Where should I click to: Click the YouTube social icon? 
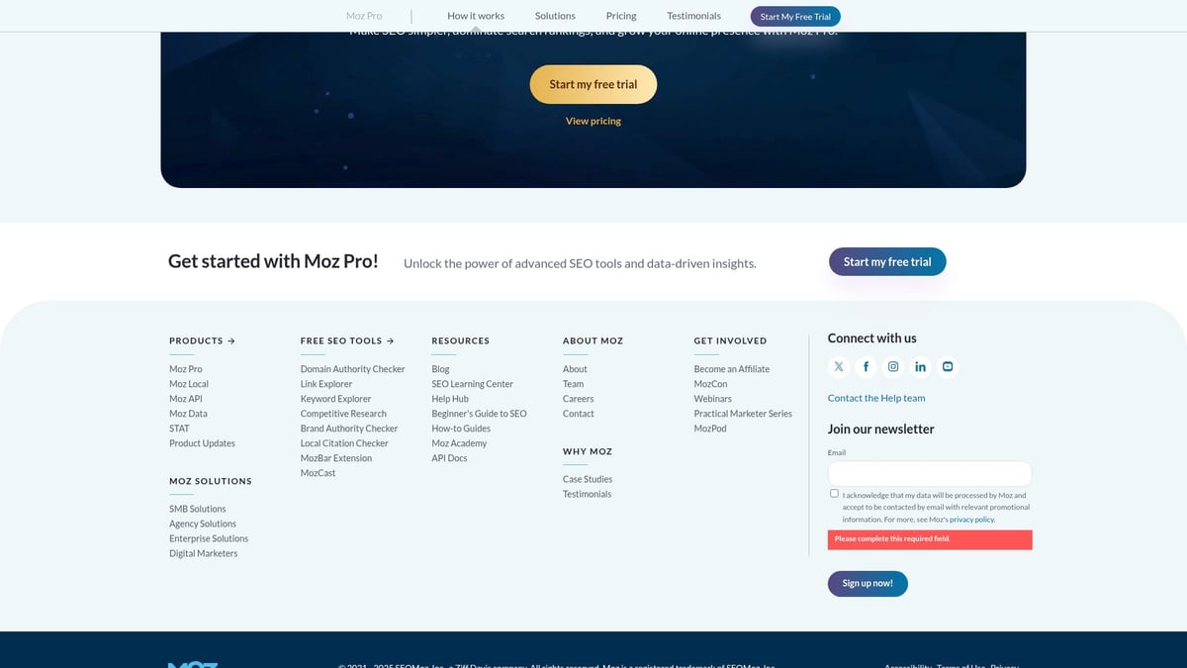tap(948, 367)
